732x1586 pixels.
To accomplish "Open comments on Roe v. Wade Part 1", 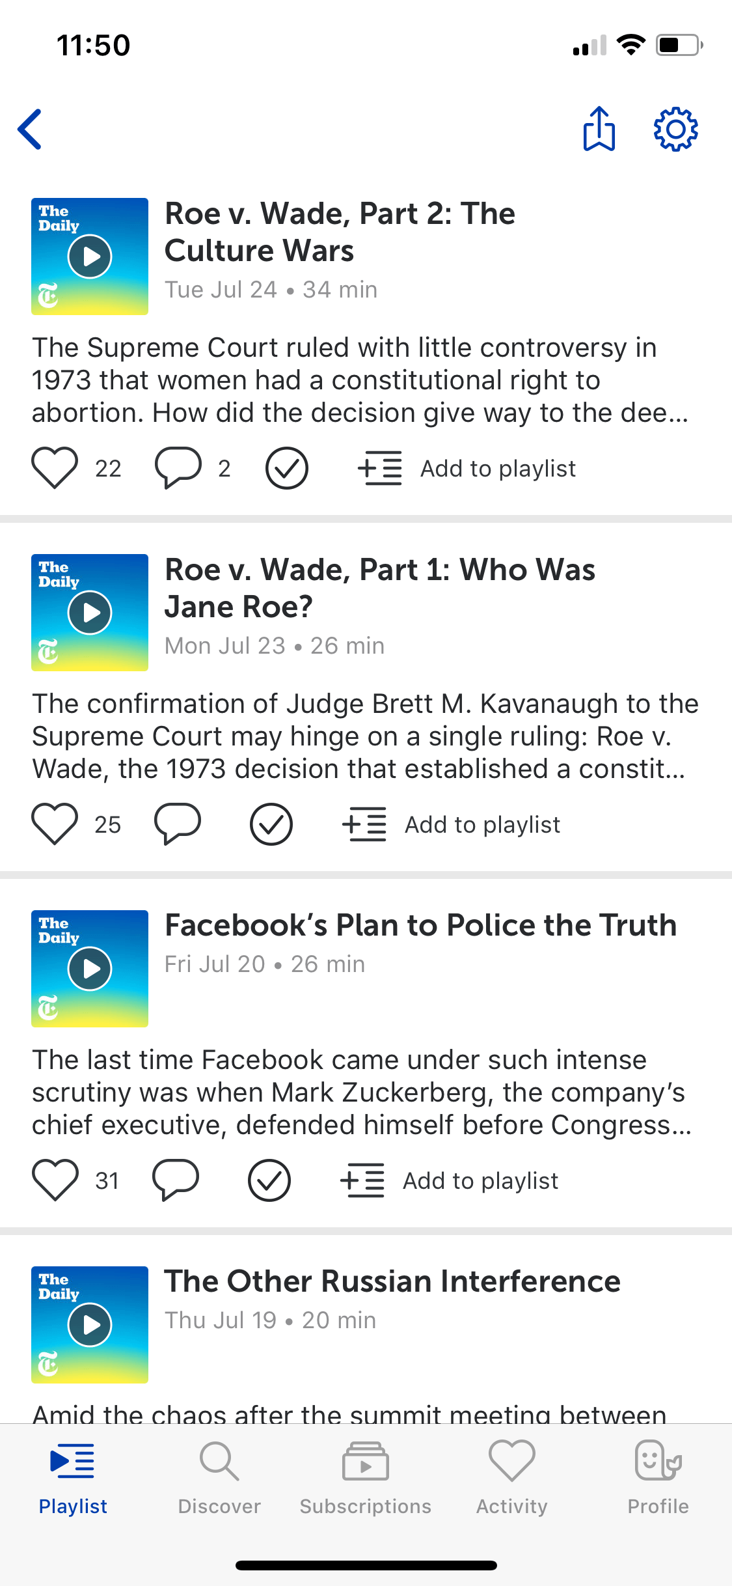I will click(178, 824).
